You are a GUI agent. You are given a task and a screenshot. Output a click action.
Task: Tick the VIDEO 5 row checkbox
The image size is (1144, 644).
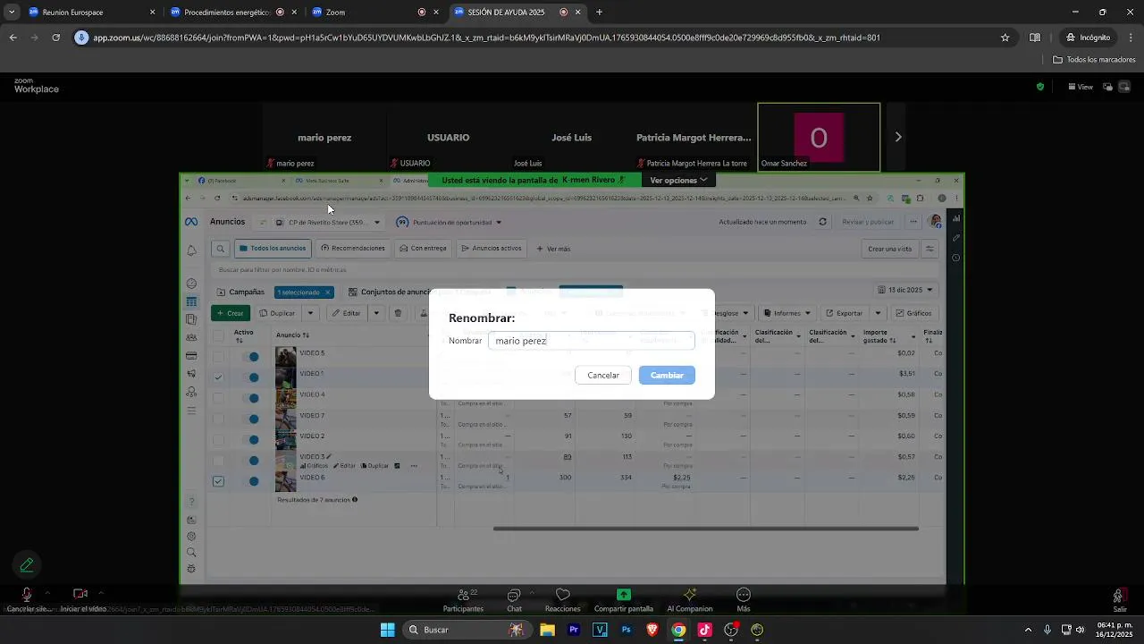218,356
